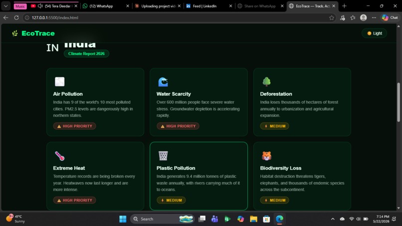Switch to the Uploading project video tab
Image resolution: width=402 pixels, height=226 pixels.
(x=158, y=6)
